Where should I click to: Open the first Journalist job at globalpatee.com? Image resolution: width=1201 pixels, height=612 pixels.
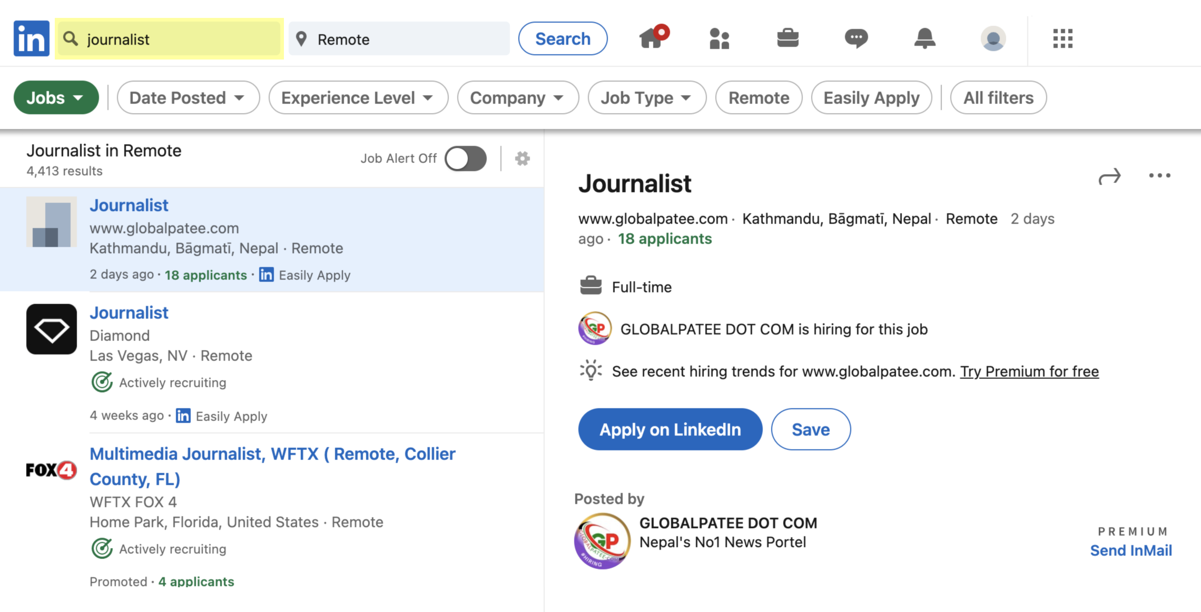point(129,205)
